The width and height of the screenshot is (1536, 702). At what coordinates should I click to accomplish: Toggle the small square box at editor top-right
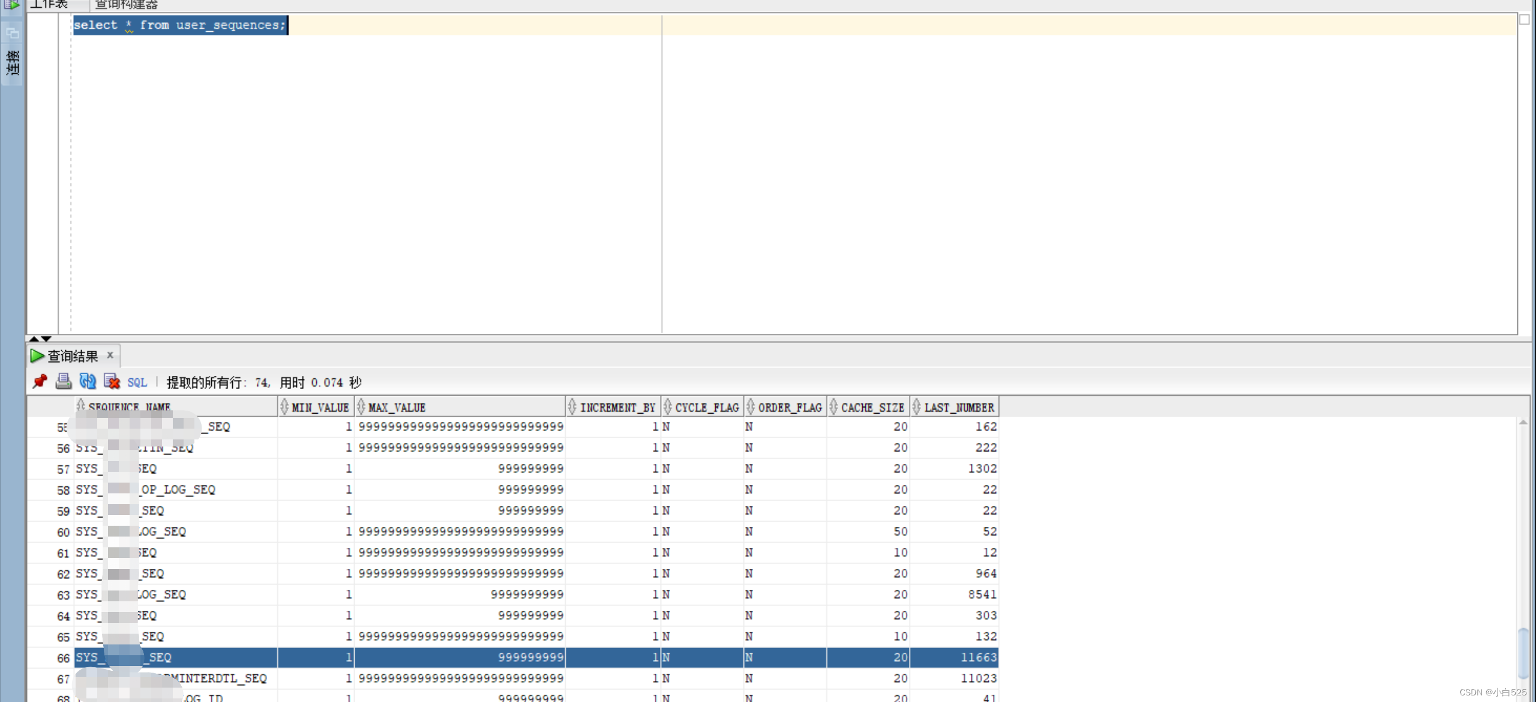tap(1524, 19)
